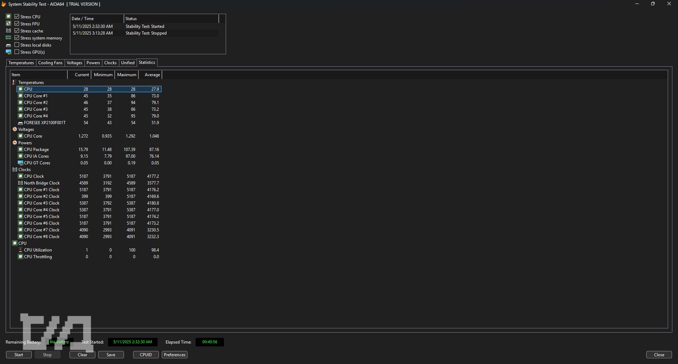The image size is (678, 364).
Task: Uncheck the Stress cache checkbox
Action: (17, 31)
